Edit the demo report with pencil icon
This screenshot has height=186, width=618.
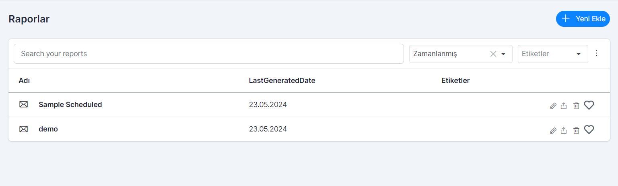coord(553,131)
